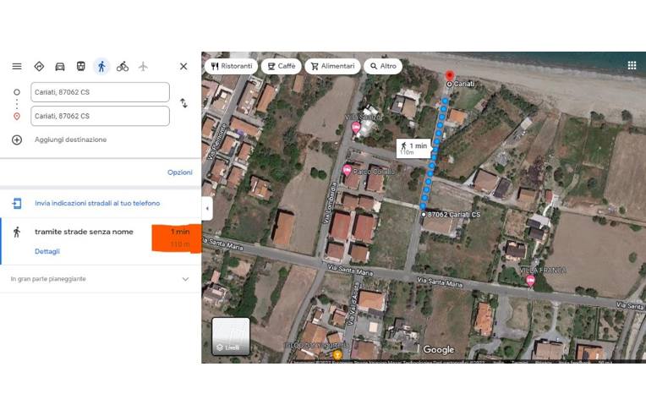Filter the map by Ristoranti
The width and height of the screenshot is (646, 416).
tap(232, 66)
